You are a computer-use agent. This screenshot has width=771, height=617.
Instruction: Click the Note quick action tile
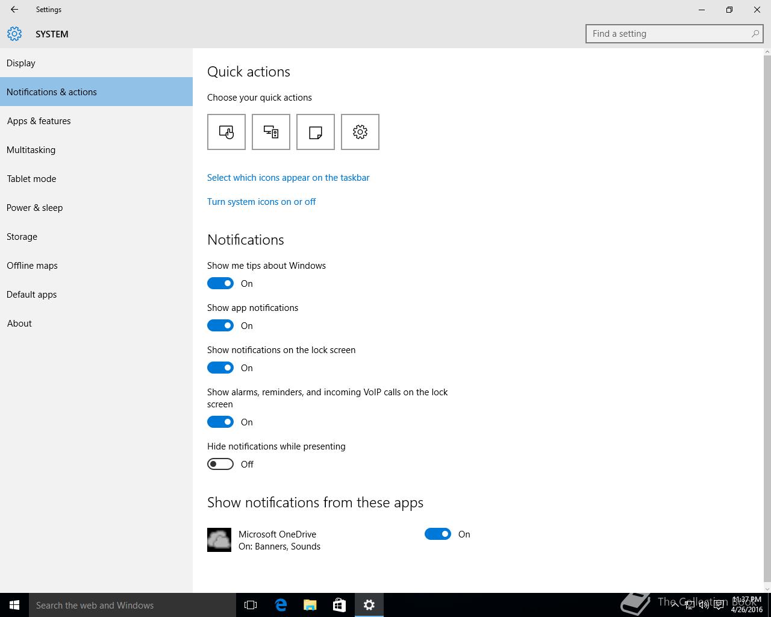(x=316, y=132)
